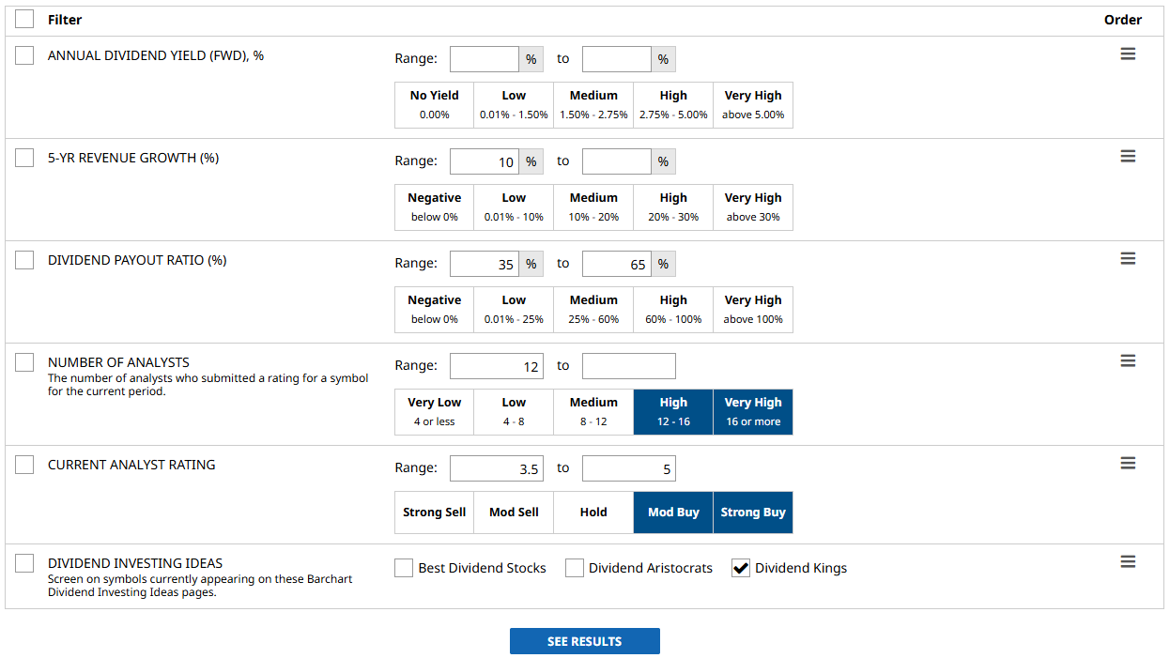Click the Number of Analysts maximum range field
This screenshot has width=1170, height=658.
628,366
